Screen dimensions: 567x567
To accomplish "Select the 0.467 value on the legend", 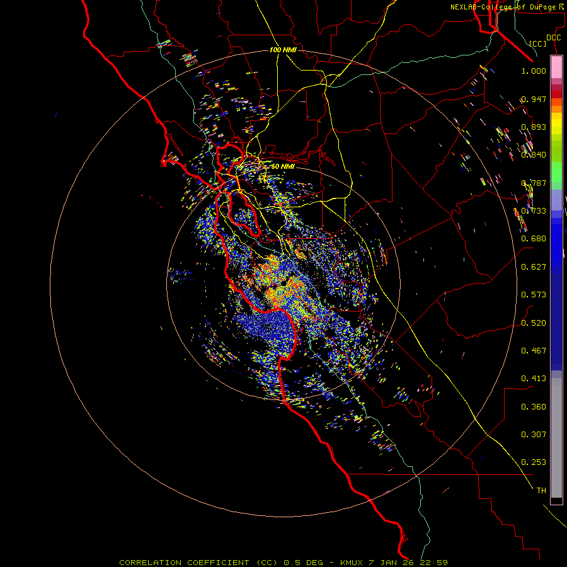I will point(534,351).
